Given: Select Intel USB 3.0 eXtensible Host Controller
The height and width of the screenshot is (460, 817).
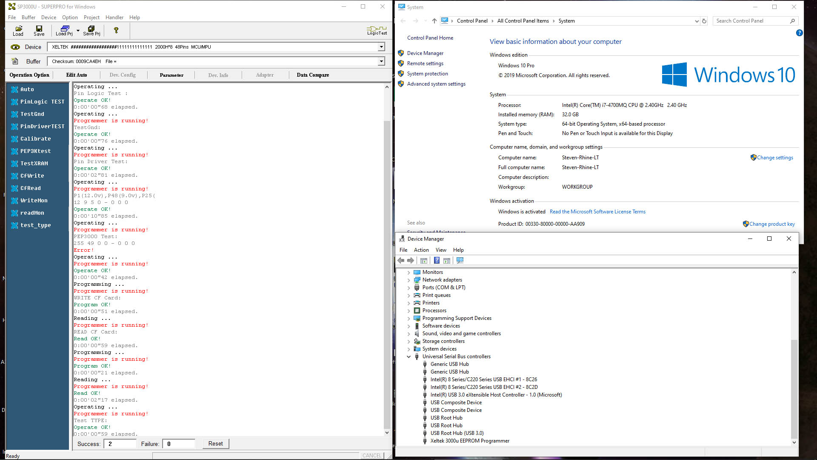Looking at the screenshot, I should pos(496,395).
